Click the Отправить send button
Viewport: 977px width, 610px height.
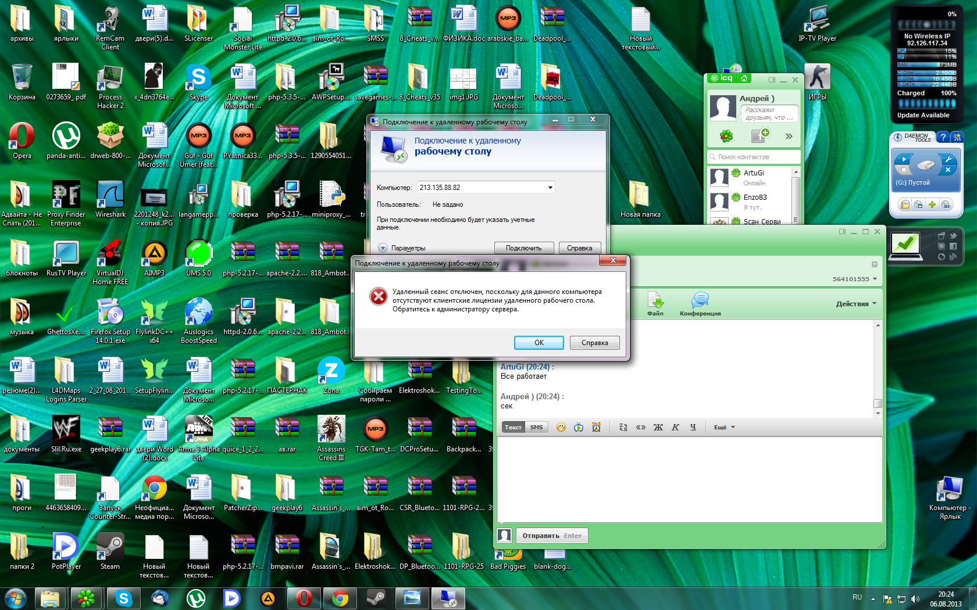[x=551, y=536]
